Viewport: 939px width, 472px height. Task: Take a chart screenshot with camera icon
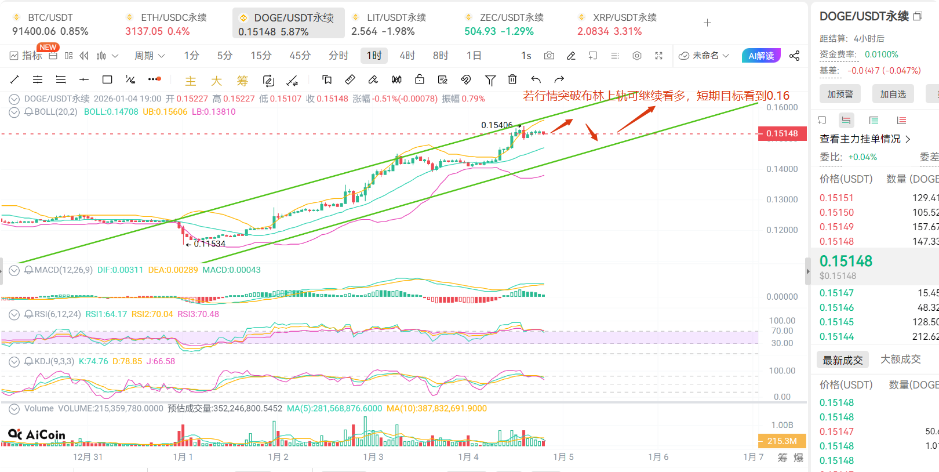[549, 56]
